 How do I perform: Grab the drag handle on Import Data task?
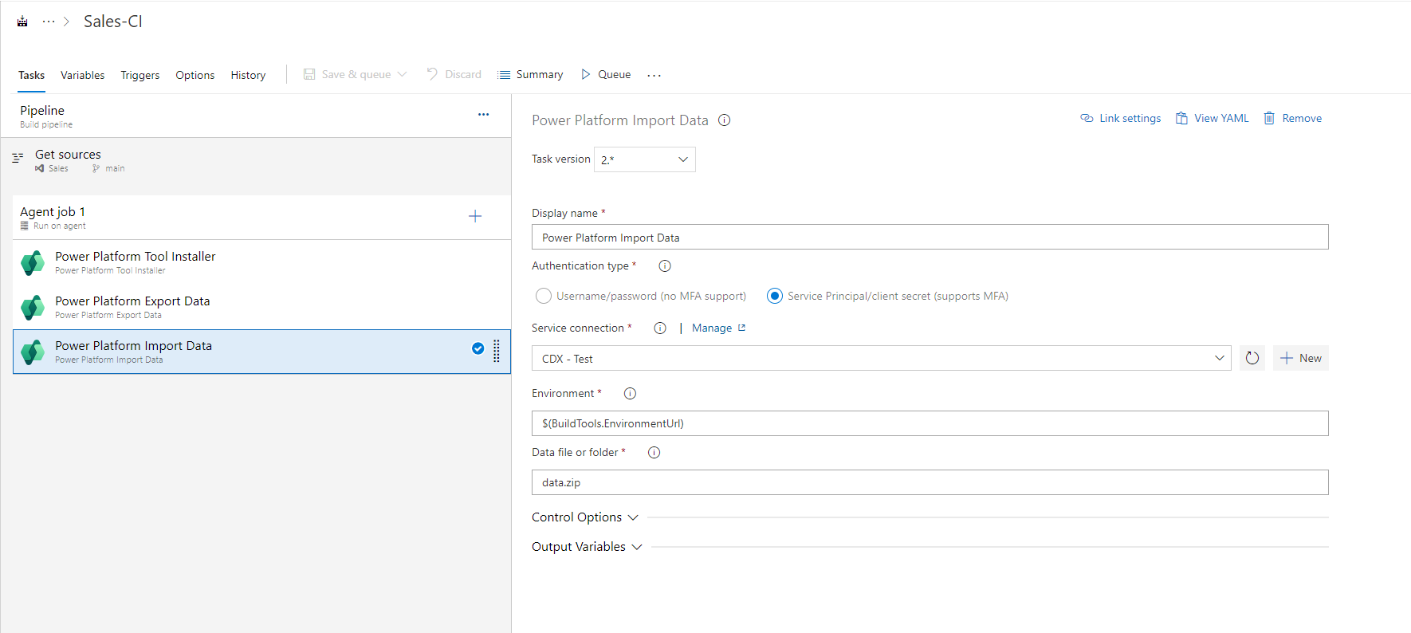click(x=497, y=351)
